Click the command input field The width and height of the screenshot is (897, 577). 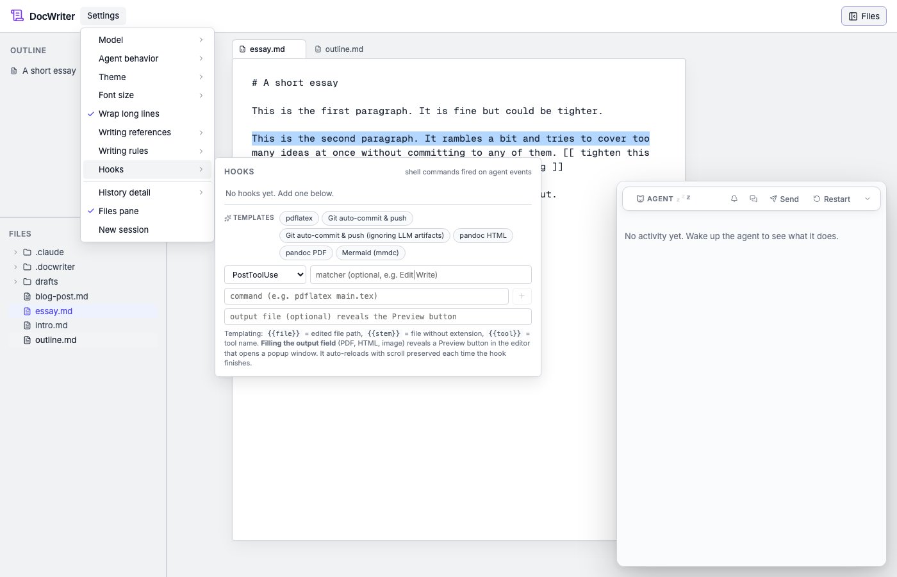(366, 296)
